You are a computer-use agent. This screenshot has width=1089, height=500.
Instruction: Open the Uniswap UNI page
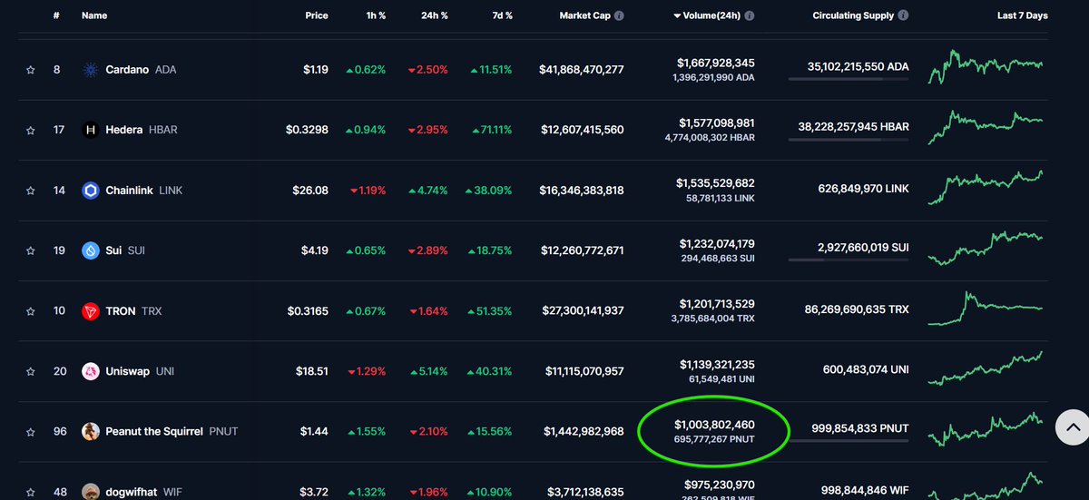click(140, 371)
